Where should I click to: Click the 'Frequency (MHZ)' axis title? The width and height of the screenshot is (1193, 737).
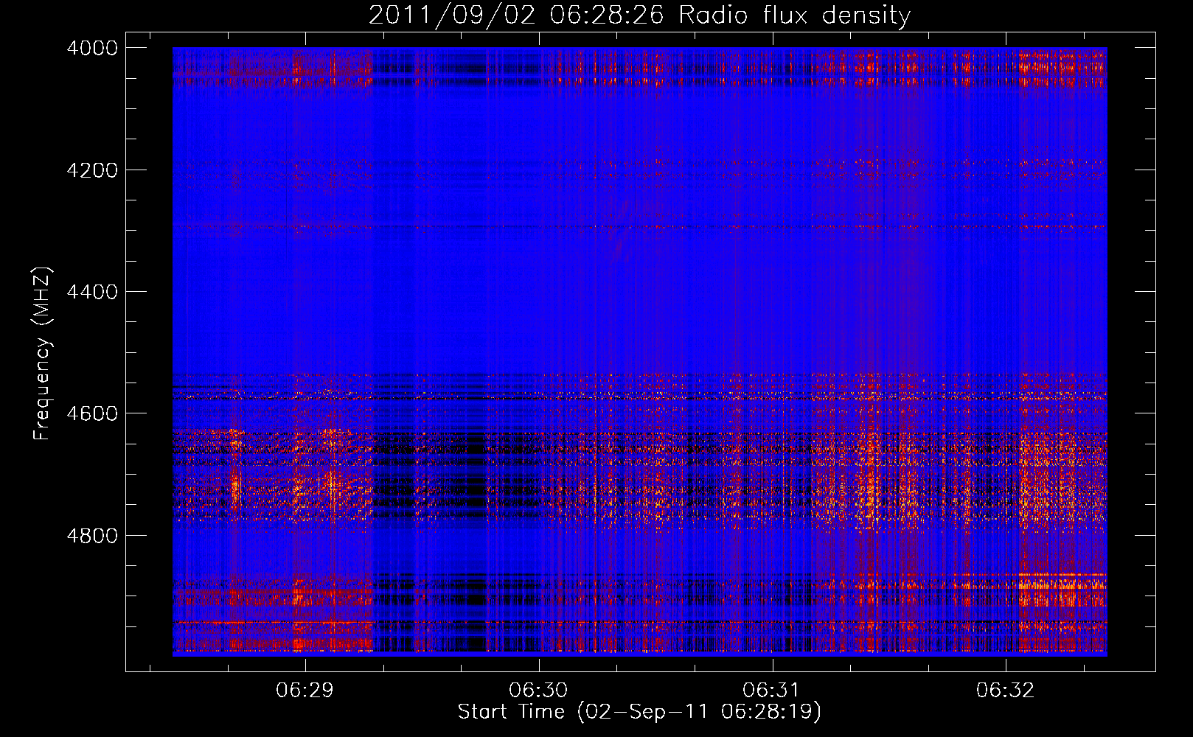(43, 354)
